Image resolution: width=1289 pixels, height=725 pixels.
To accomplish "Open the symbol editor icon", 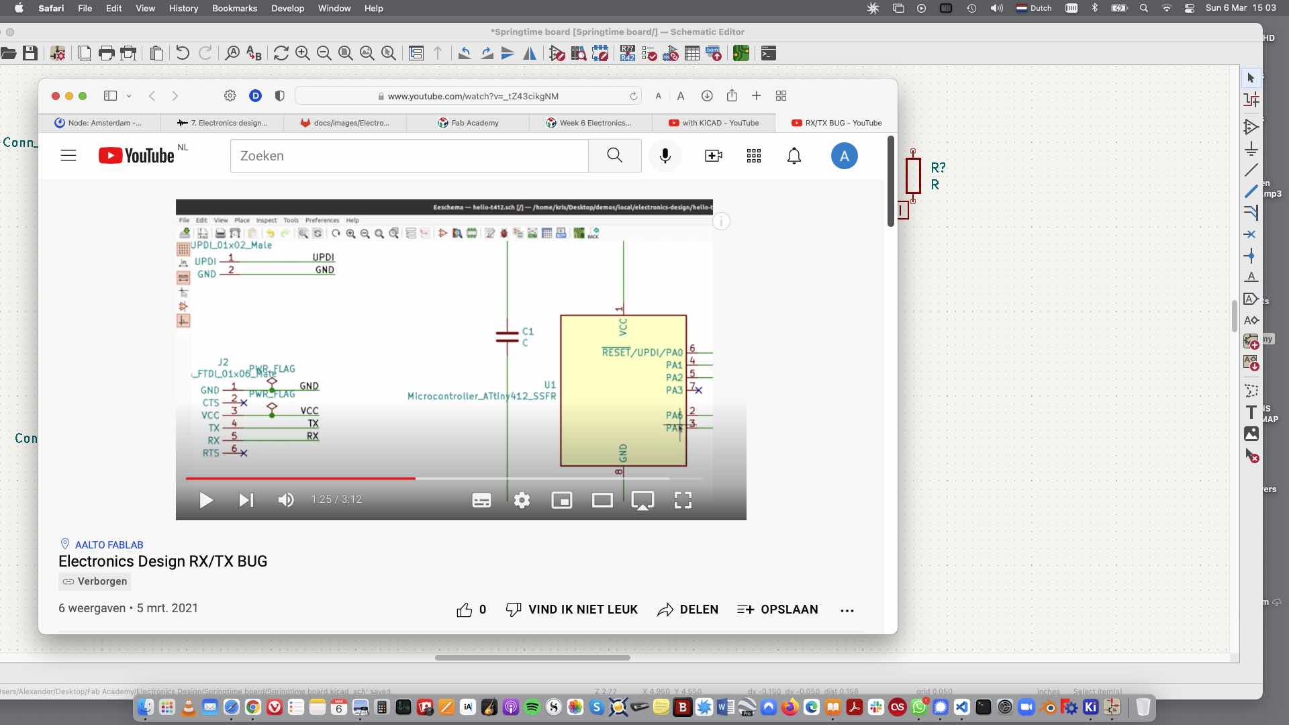I will click(x=557, y=53).
